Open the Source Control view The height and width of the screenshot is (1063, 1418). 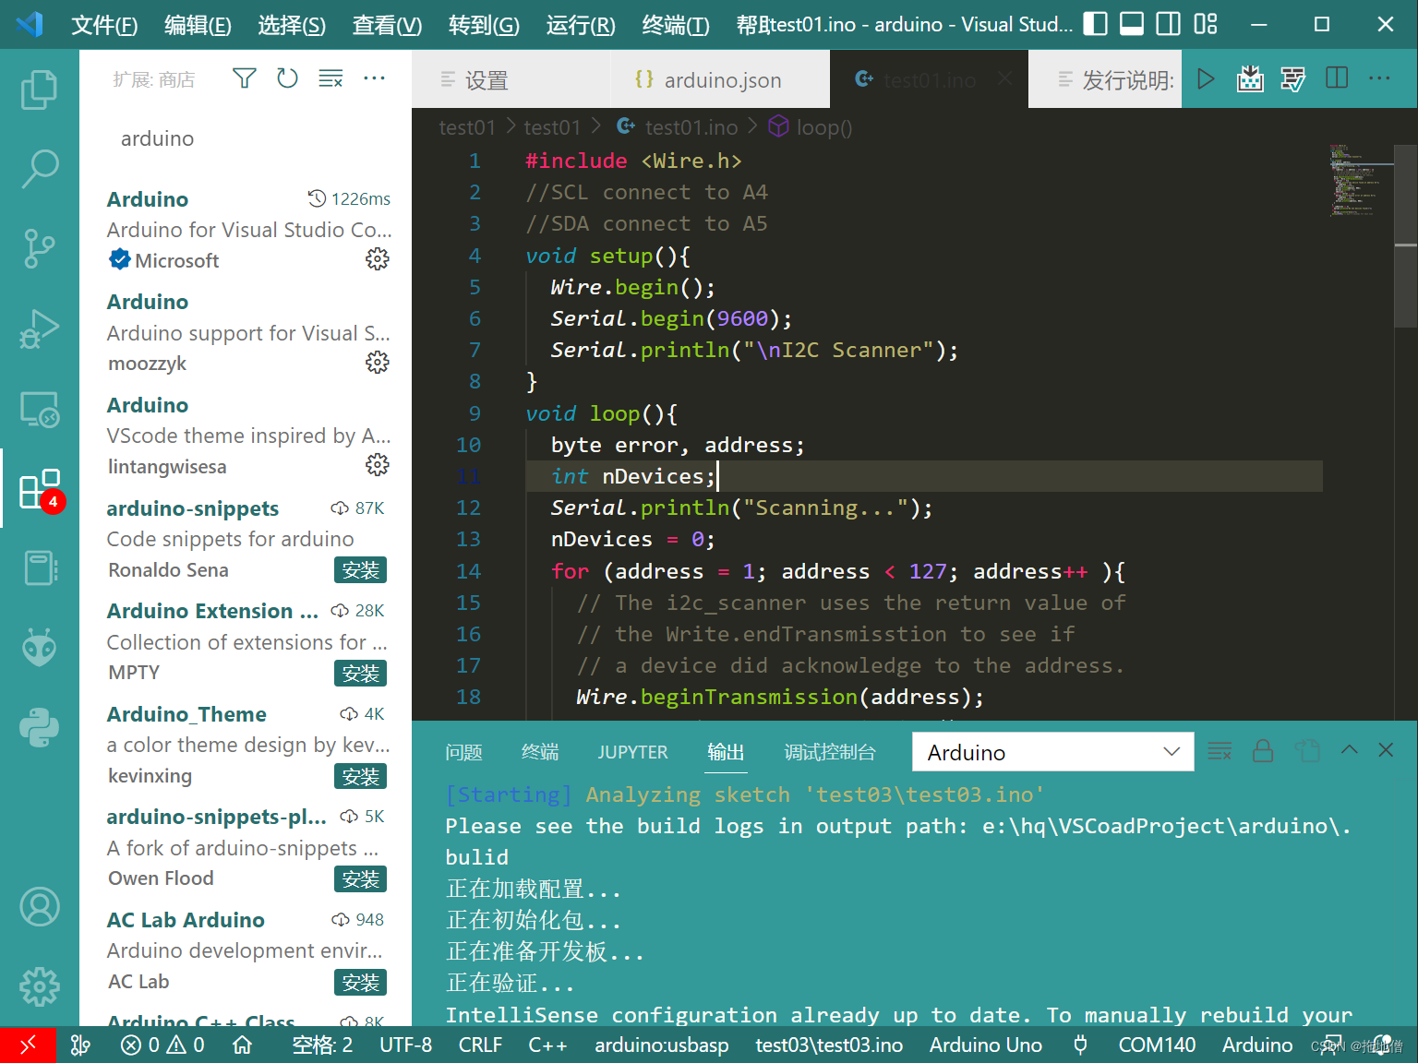[x=39, y=248]
